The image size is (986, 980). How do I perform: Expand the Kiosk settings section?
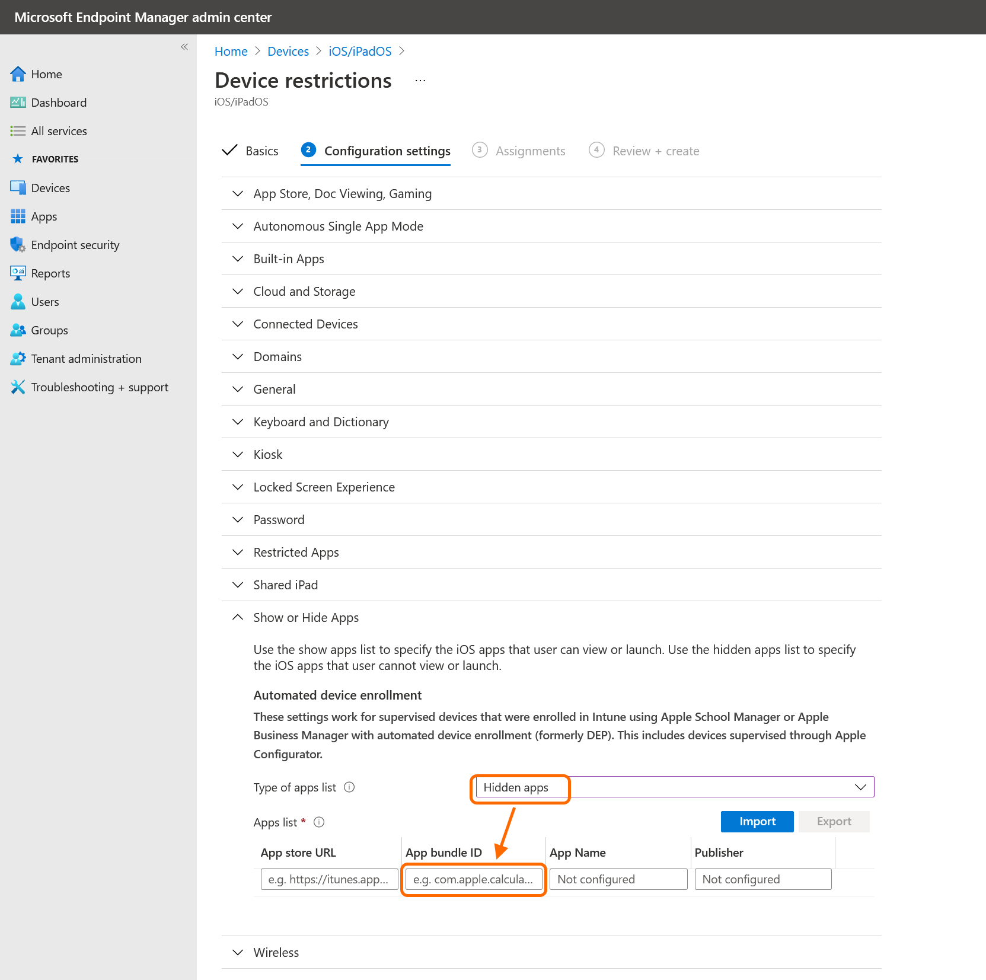tap(267, 455)
